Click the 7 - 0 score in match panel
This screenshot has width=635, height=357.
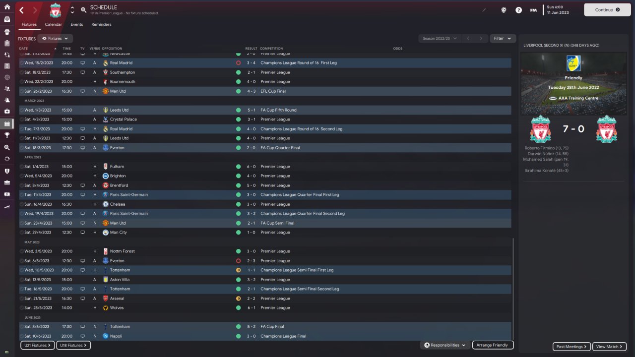[573, 129]
